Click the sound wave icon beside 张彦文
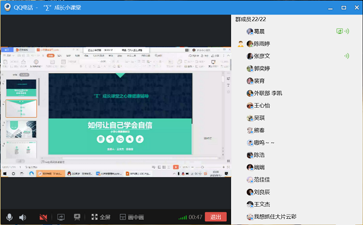 tap(347, 56)
